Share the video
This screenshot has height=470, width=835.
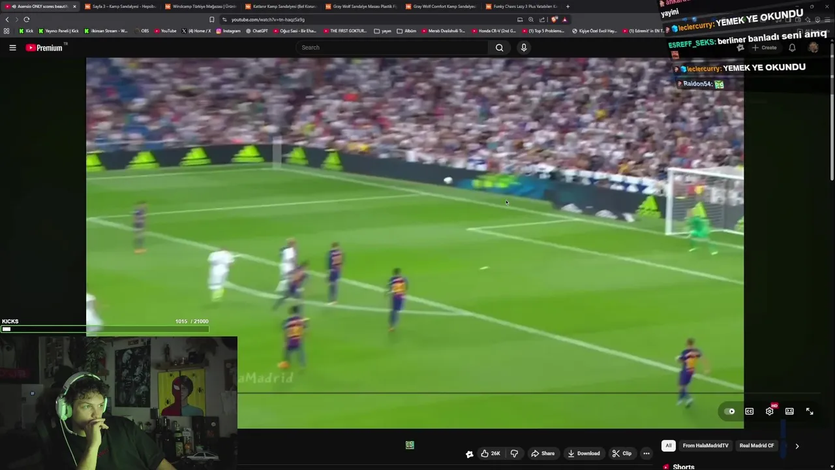point(543,454)
